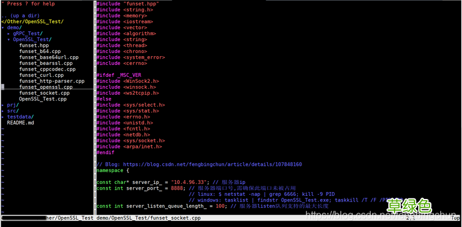Expand the gRPC_Test/ folder arrow
This screenshot has width=462, height=227.
9,34
